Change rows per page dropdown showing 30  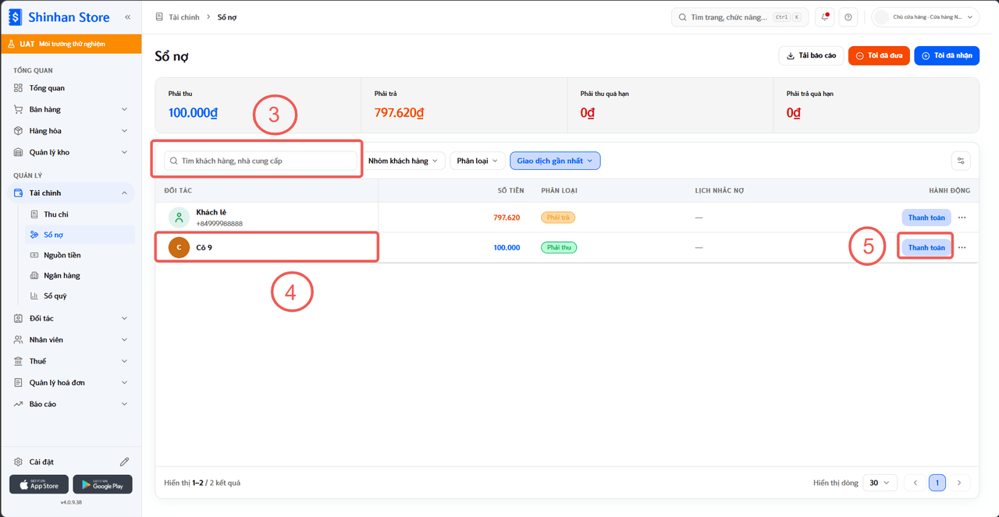pos(880,483)
